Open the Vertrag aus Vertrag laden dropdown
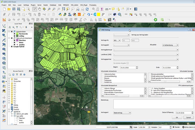Viewport: 195px width, 130px height. coord(122,35)
